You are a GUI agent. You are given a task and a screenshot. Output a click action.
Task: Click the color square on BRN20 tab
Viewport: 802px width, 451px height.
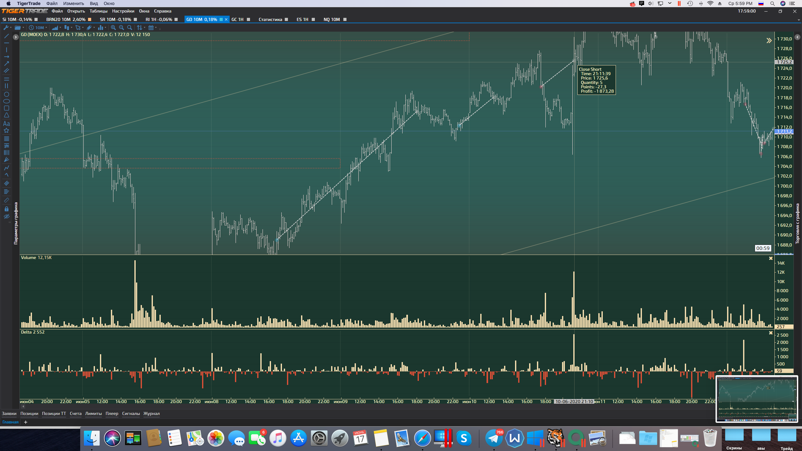point(90,19)
